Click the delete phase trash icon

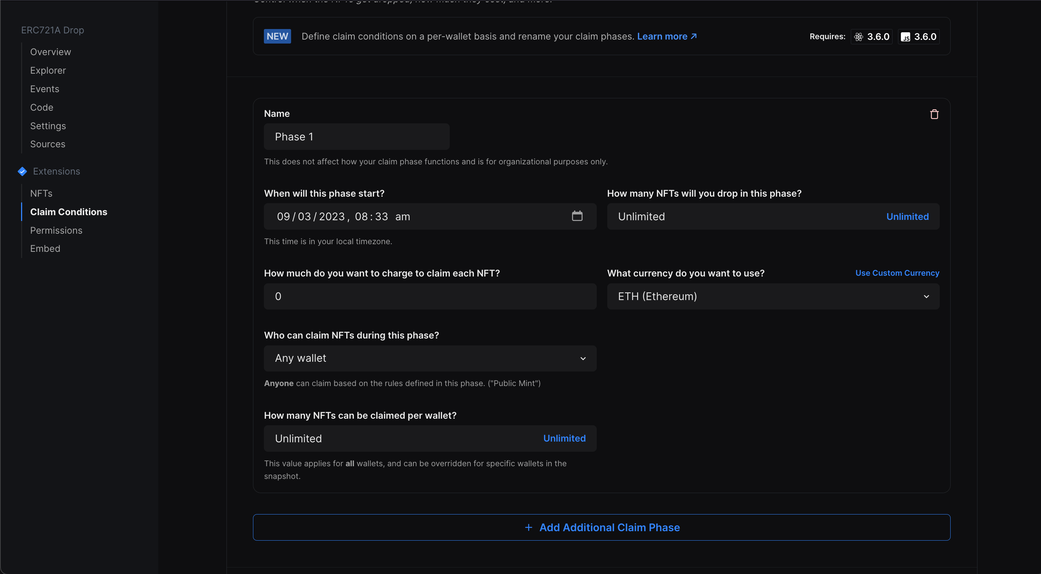[x=934, y=114]
